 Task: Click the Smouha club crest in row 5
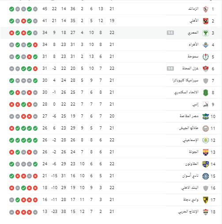point(206,57)
